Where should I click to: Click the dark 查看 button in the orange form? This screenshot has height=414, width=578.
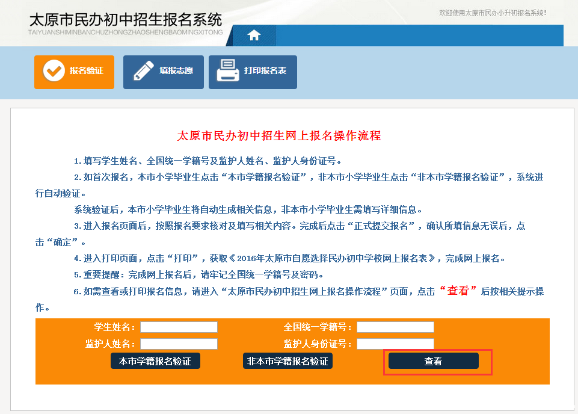tap(433, 361)
